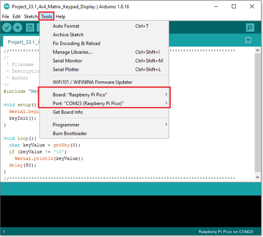Open the Sketch menu
The width and height of the screenshot is (263, 237).
click(31, 17)
